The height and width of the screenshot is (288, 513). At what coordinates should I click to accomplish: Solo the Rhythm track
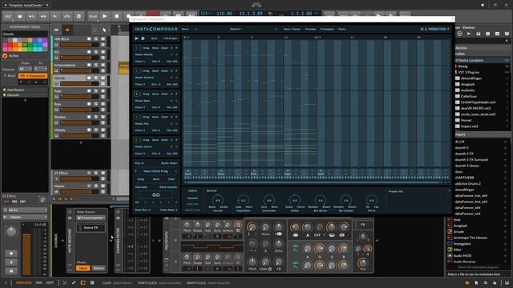click(96, 117)
